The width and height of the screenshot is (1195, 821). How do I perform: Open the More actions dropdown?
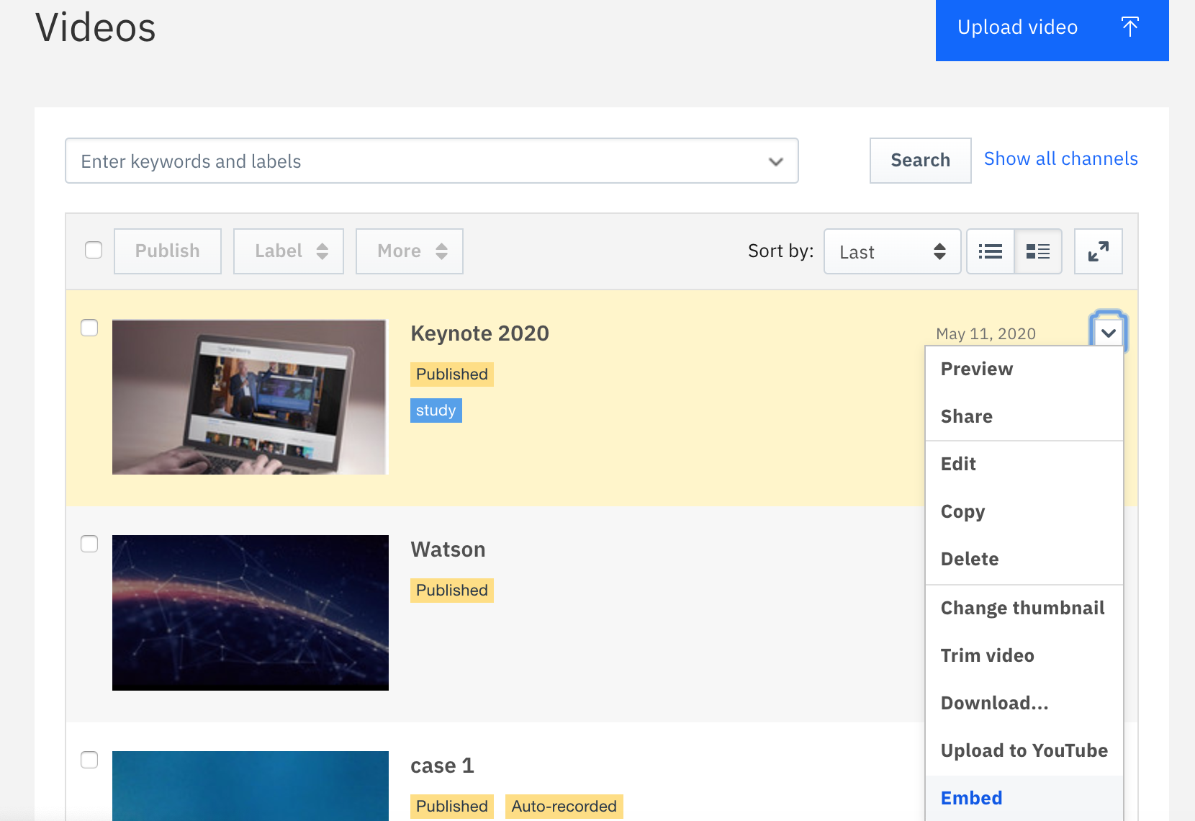tap(410, 251)
